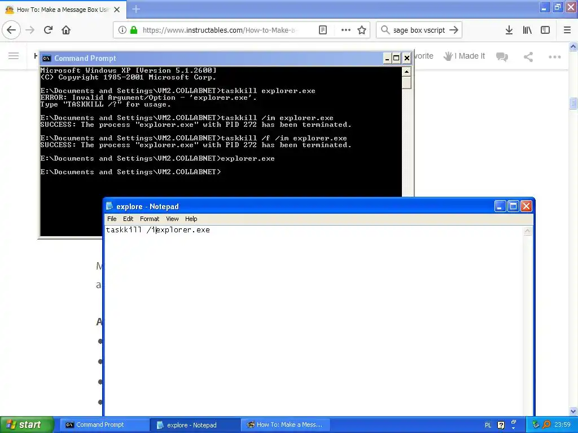Open Notepad View menu
Viewport: 578px width, 433px height.
(172, 219)
